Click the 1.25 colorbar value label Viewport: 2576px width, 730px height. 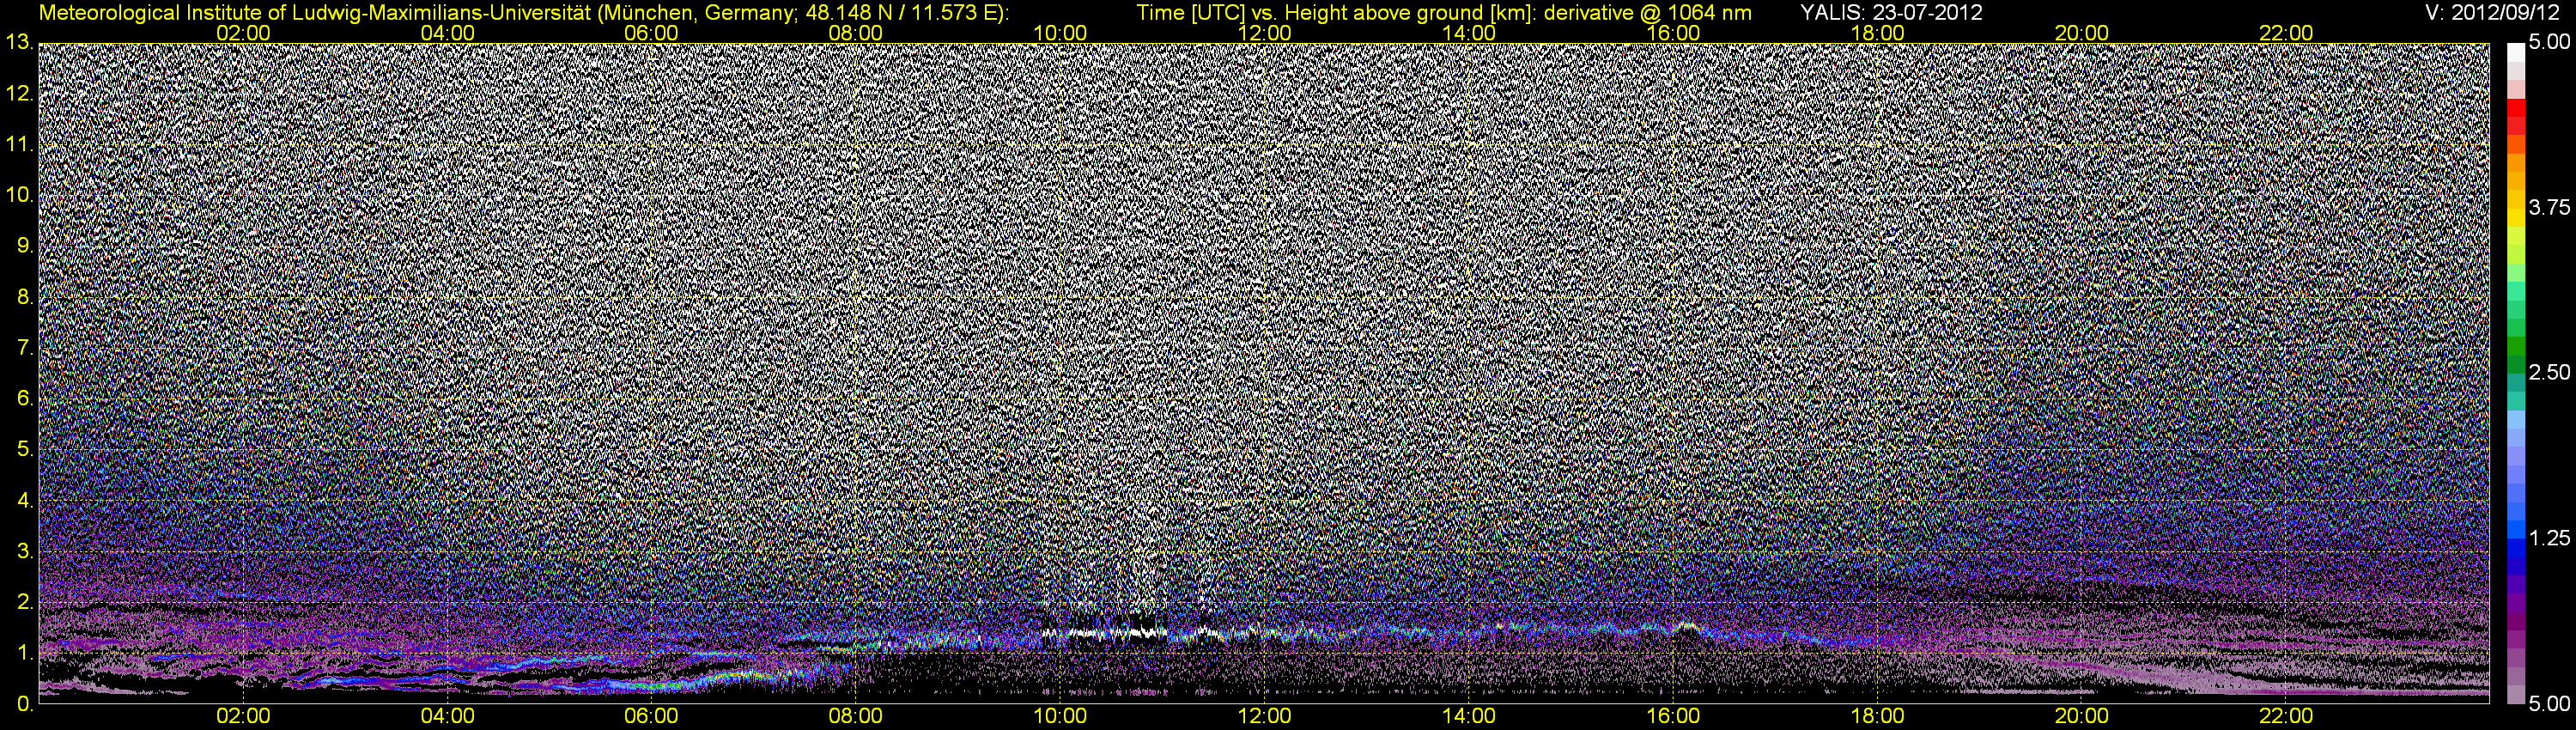(2549, 538)
